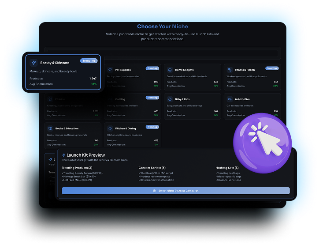Open the Trending Products (3) heading
This screenshot has height=245, width=319.
[77, 168]
